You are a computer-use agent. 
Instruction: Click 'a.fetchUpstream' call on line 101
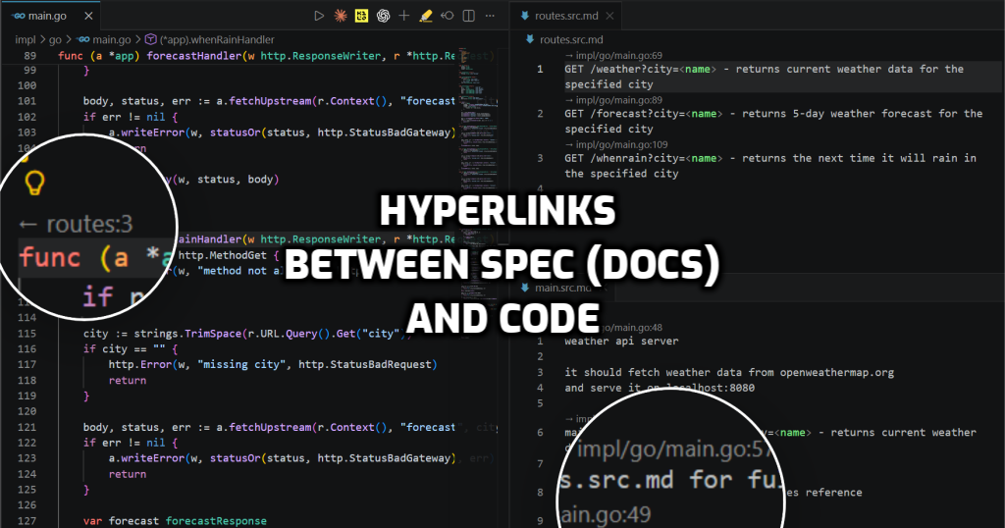pos(264,101)
